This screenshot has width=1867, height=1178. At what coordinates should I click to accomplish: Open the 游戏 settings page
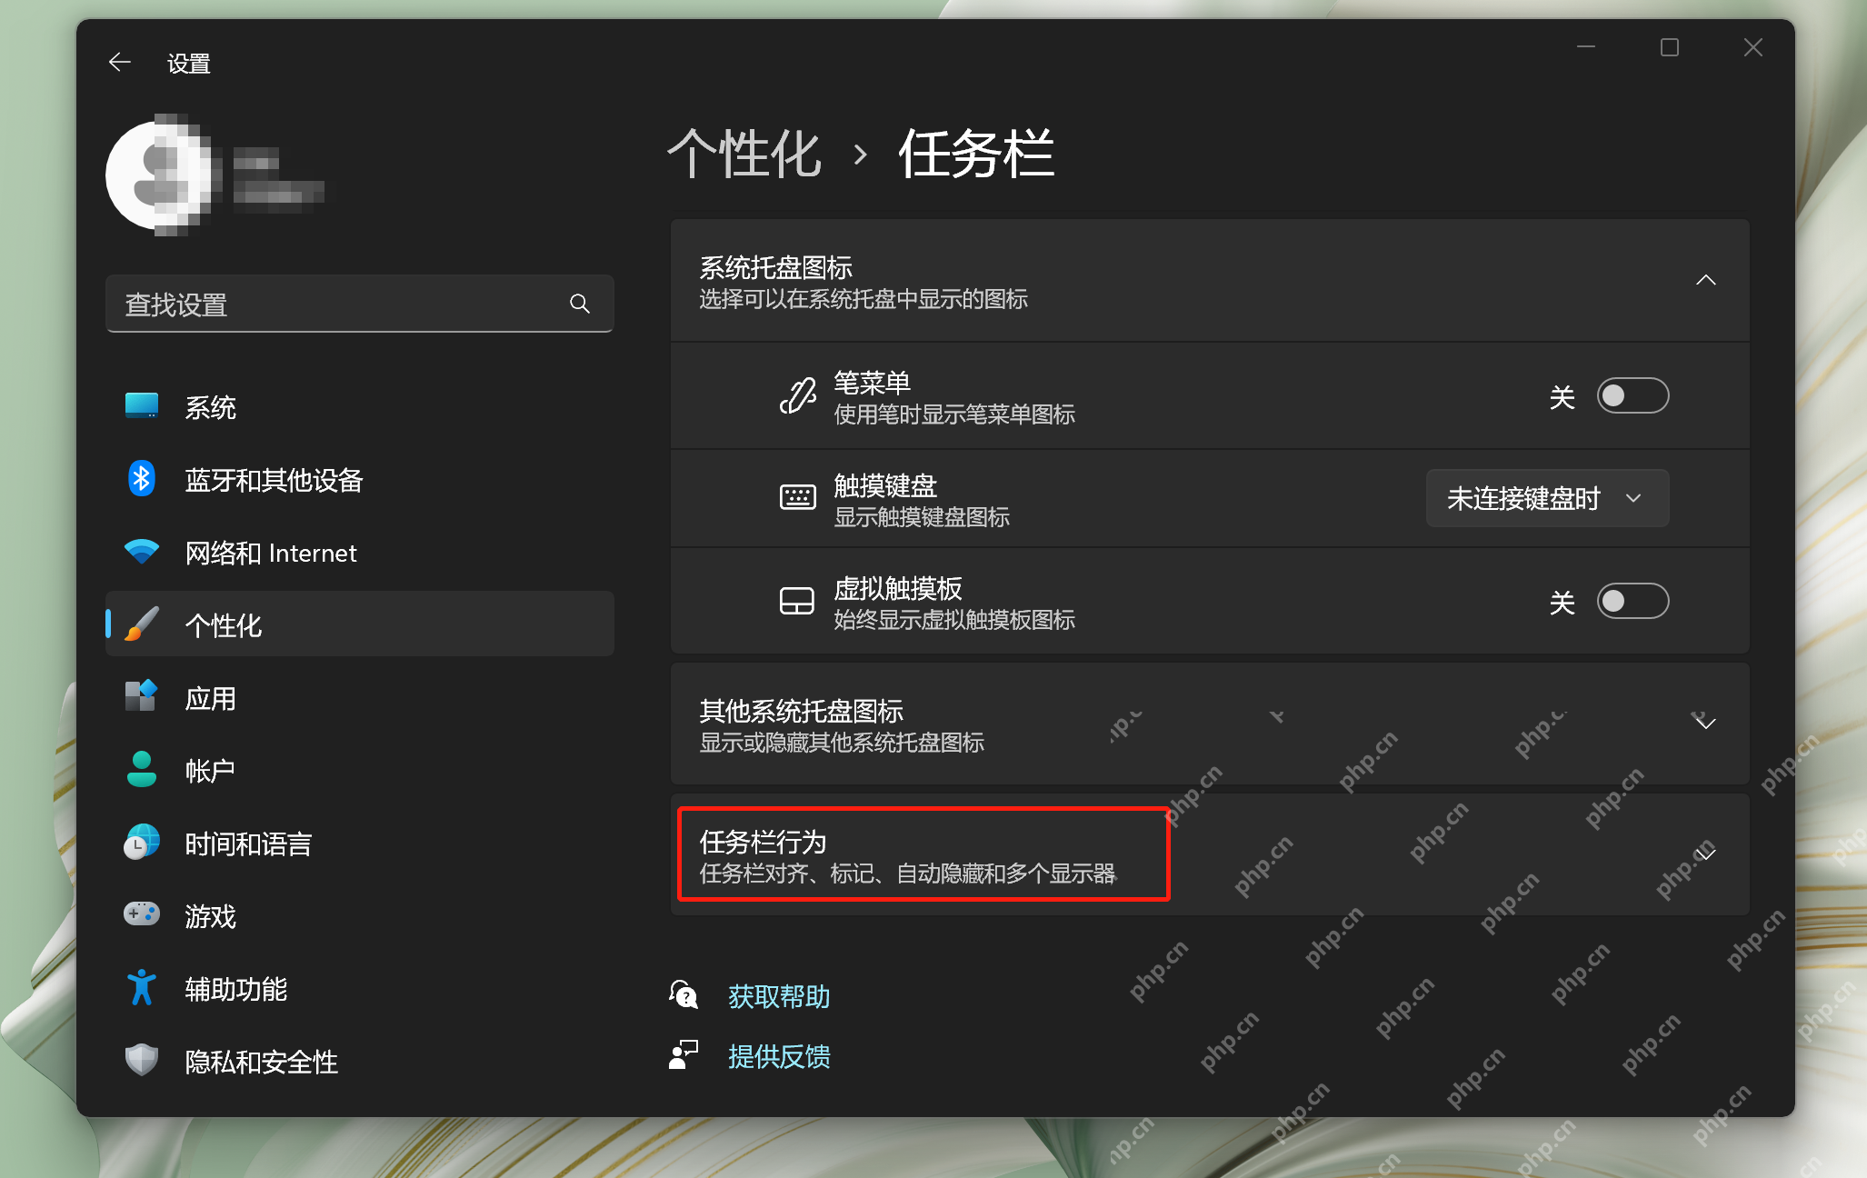tap(360, 915)
